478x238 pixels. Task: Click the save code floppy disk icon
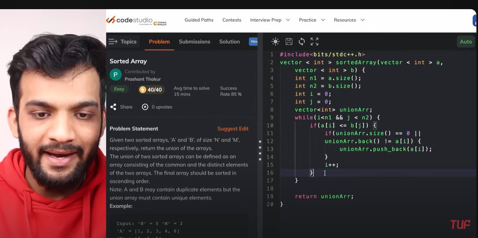(289, 41)
